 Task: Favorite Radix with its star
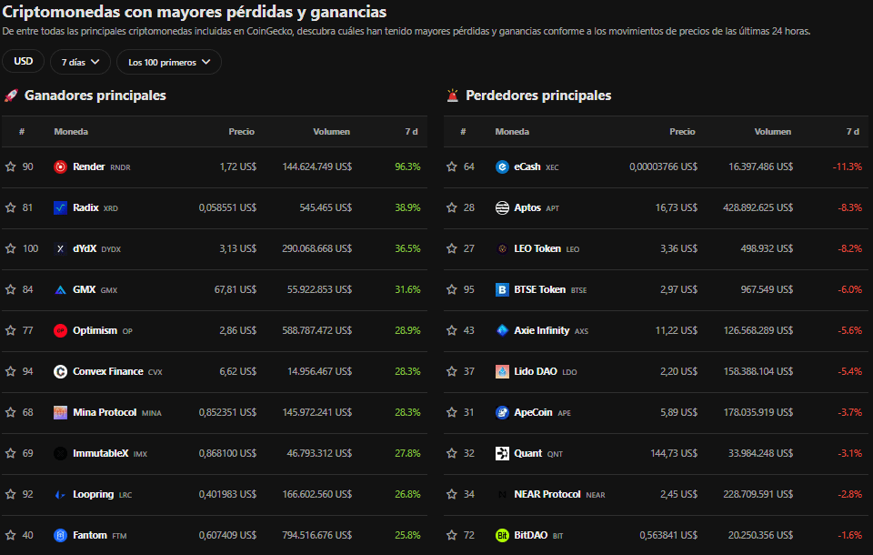(11, 207)
